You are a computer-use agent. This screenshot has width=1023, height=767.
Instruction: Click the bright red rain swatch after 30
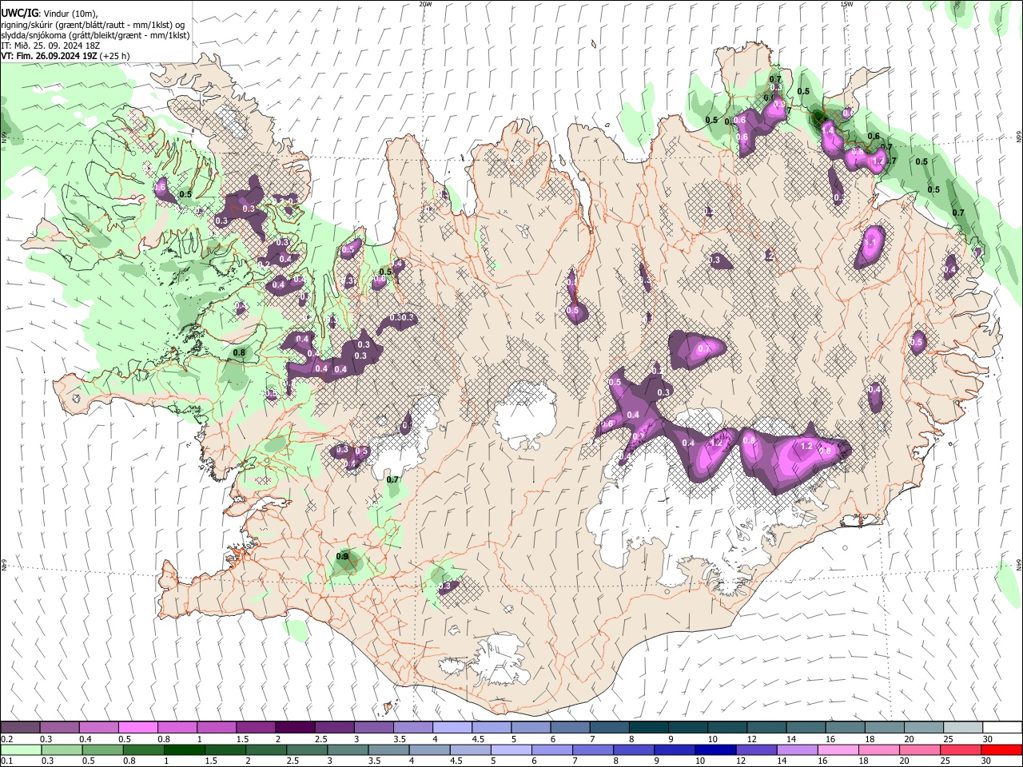[x=1001, y=750]
